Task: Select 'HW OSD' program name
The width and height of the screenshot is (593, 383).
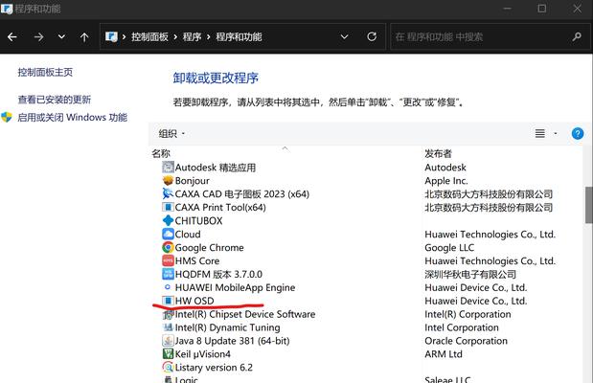Action: point(194,301)
